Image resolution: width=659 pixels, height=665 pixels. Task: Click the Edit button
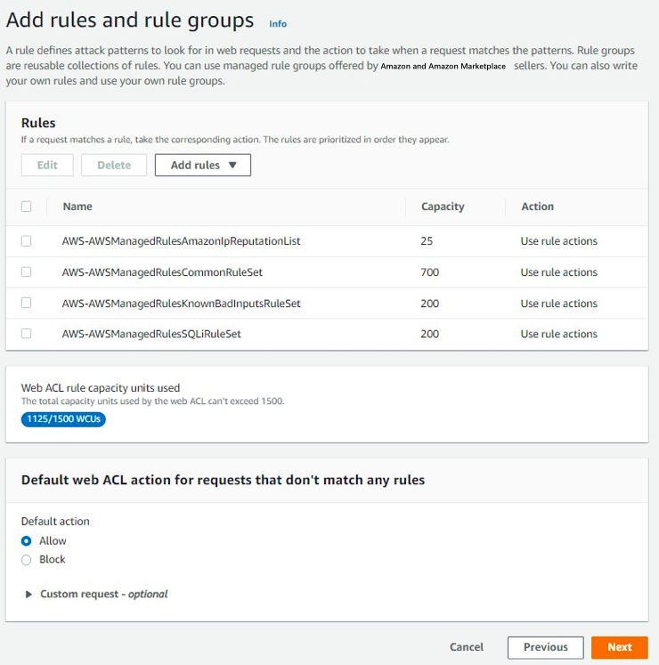click(x=47, y=165)
